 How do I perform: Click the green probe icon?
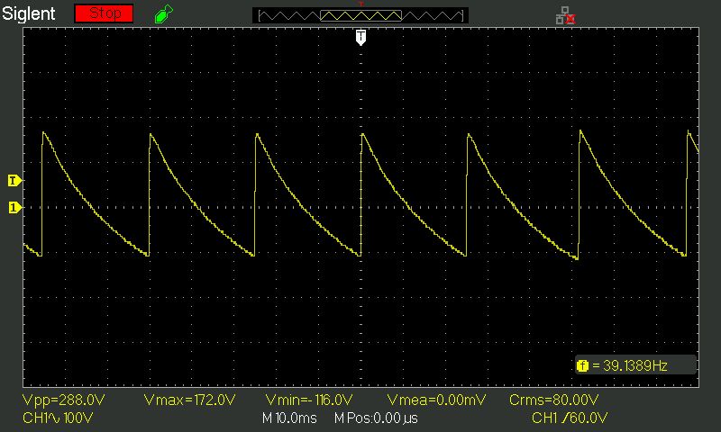pyautogui.click(x=162, y=14)
